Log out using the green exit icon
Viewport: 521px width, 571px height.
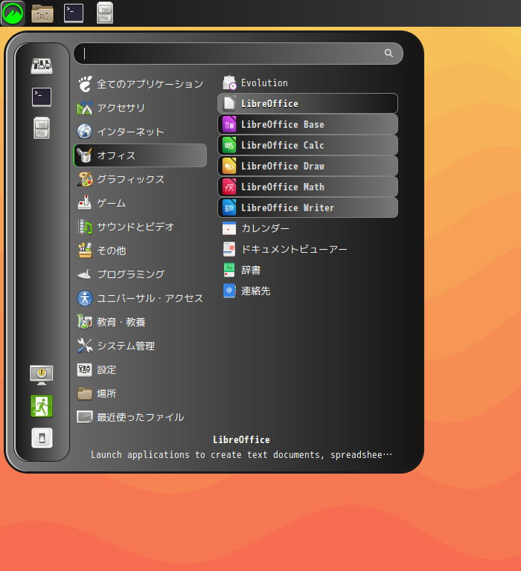42,406
